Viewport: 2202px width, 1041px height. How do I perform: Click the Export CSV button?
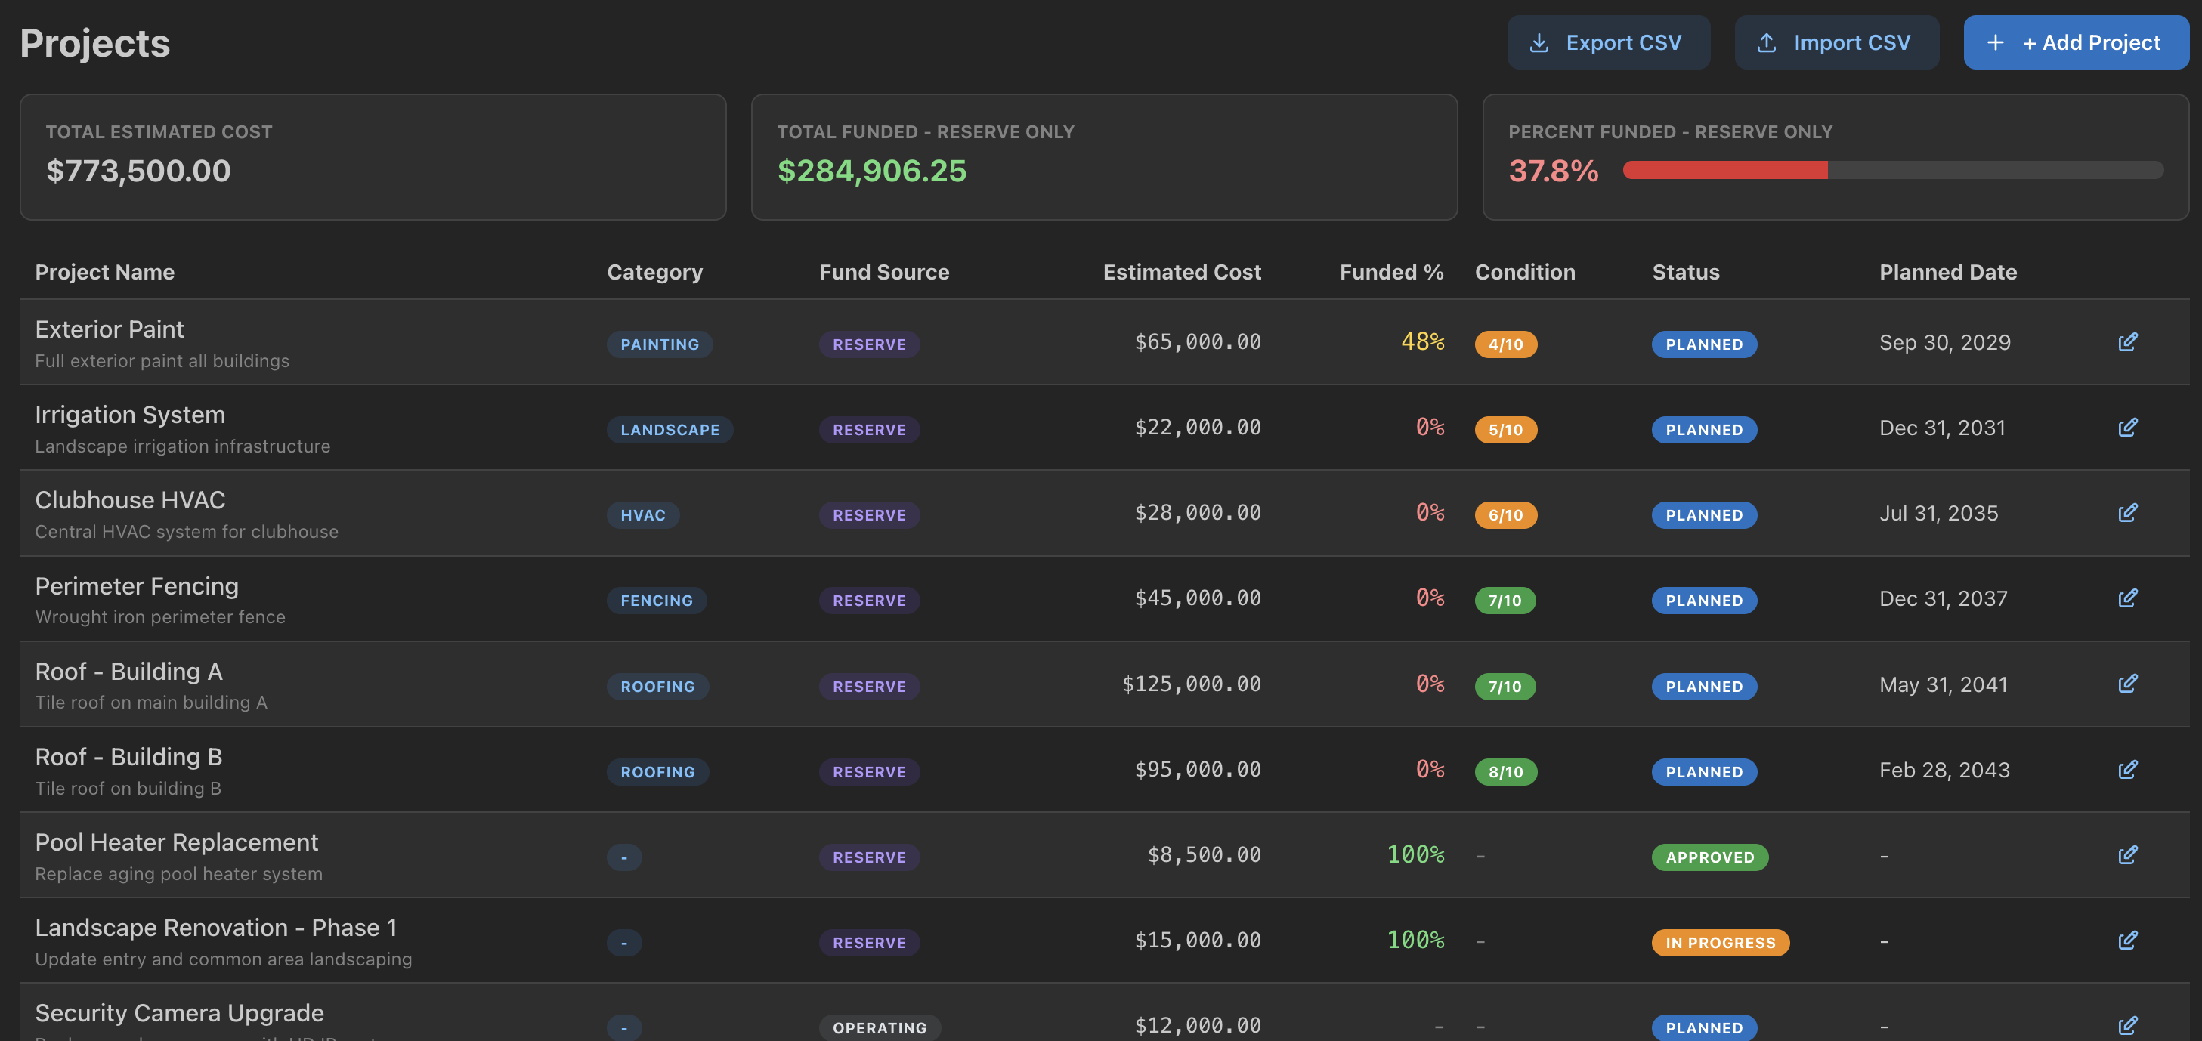point(1609,42)
